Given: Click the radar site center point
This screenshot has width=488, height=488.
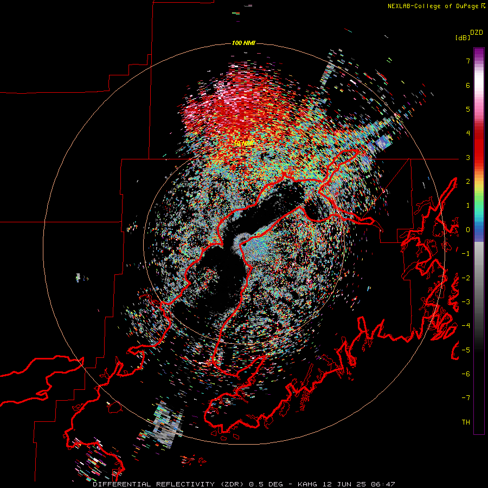Looking at the screenshot, I should (245, 245).
